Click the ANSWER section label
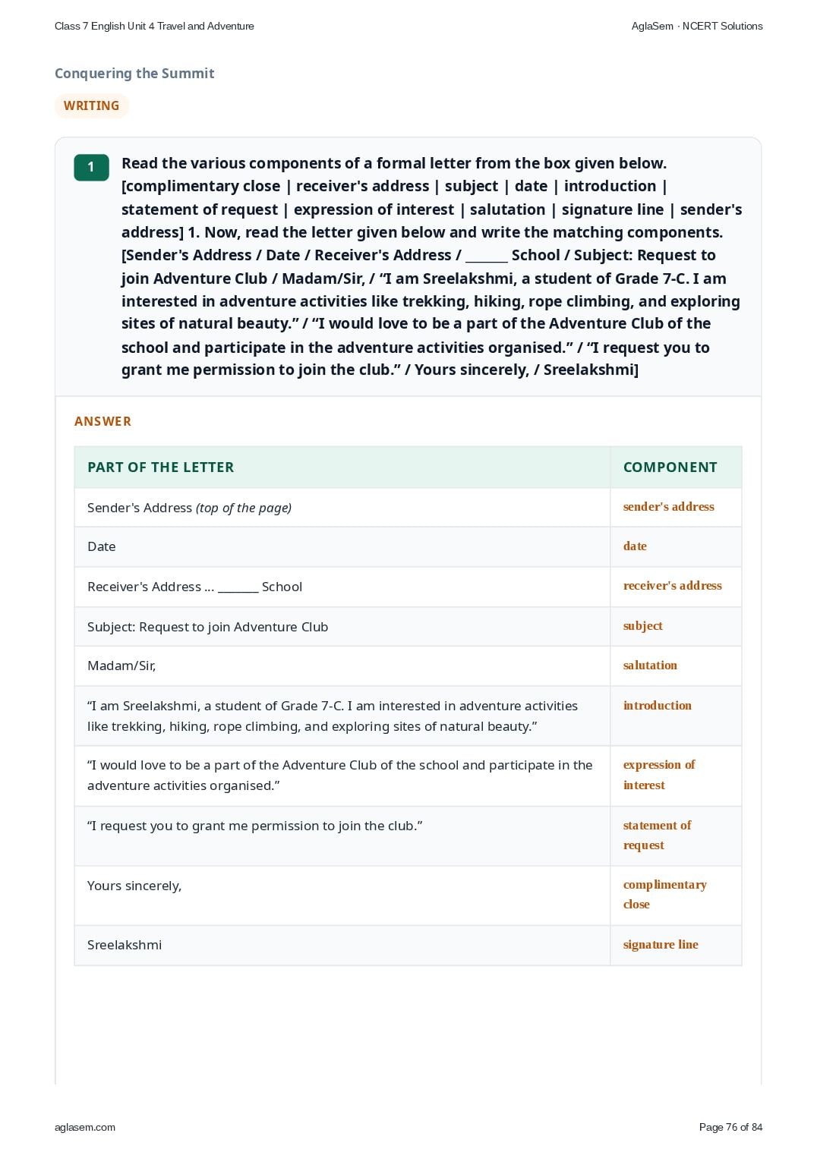817x1155 pixels. pos(103,421)
